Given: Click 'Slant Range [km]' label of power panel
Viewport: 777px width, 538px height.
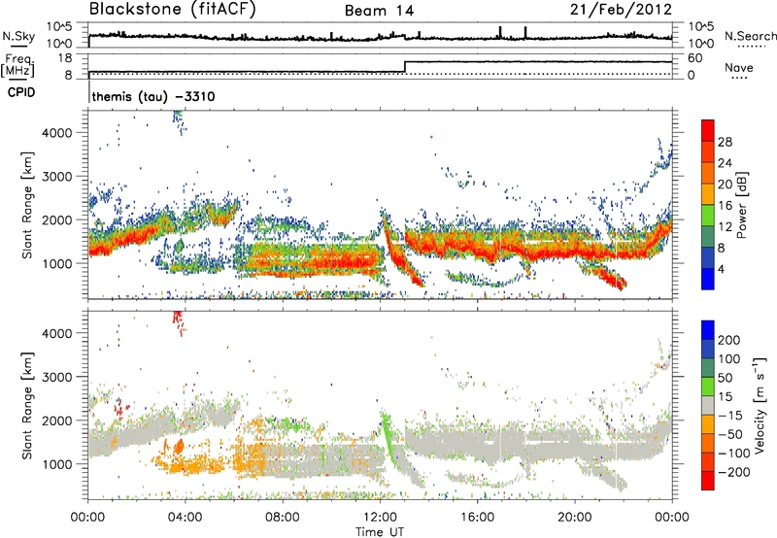Looking at the screenshot, I should coord(27,205).
